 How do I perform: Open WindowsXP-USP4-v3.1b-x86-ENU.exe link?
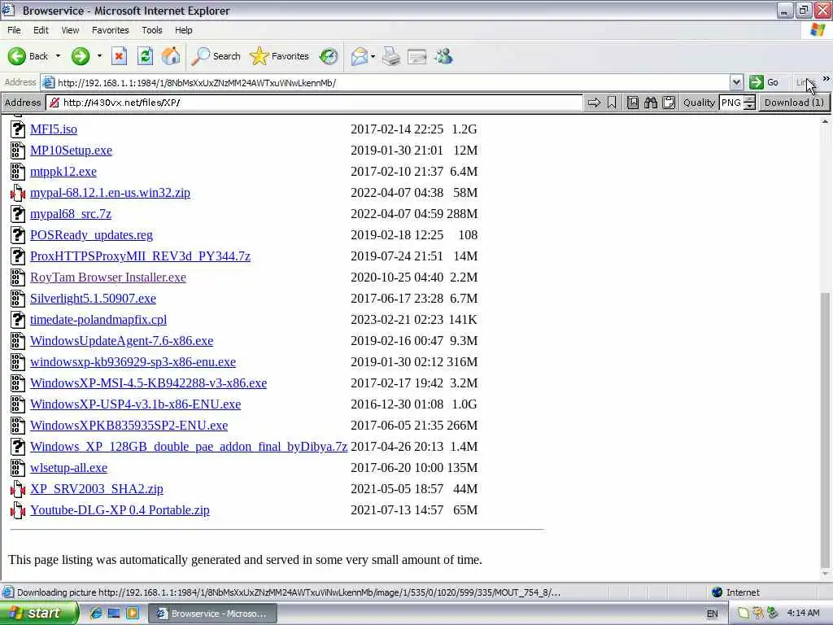coord(136,404)
